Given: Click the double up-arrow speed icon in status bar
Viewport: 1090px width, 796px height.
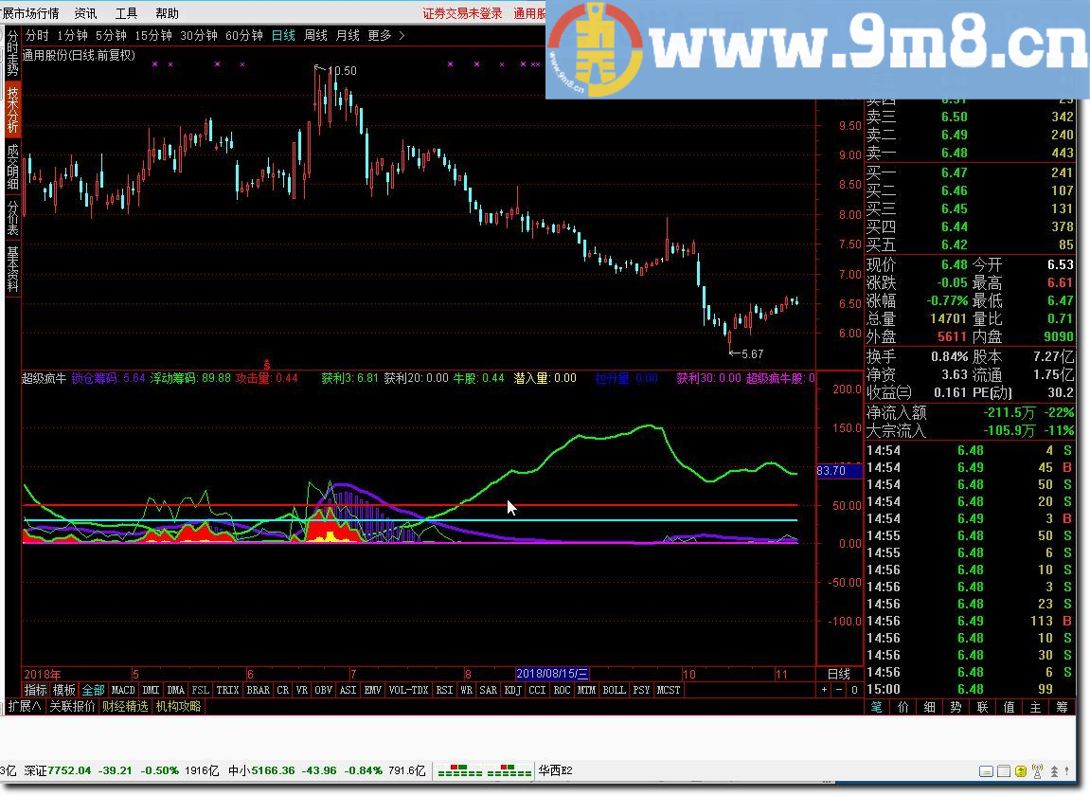Looking at the screenshot, I should pyautogui.click(x=1052, y=771).
